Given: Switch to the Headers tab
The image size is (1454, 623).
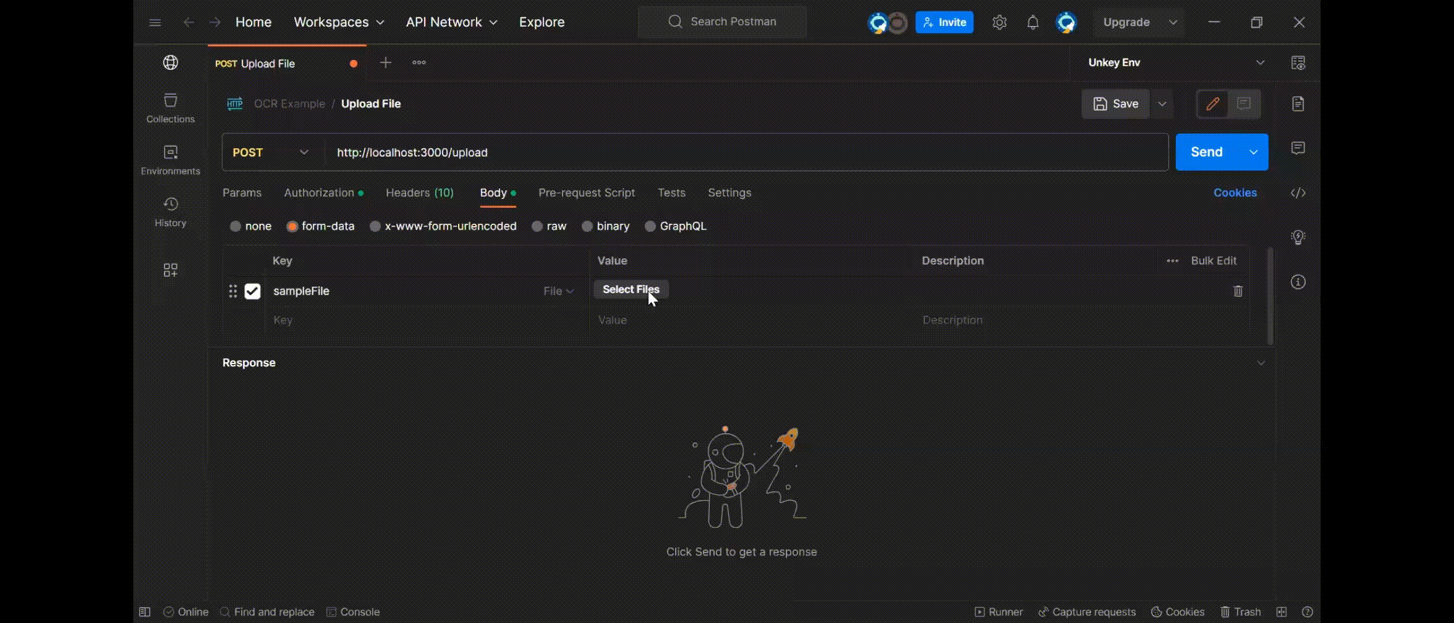Looking at the screenshot, I should click(419, 193).
